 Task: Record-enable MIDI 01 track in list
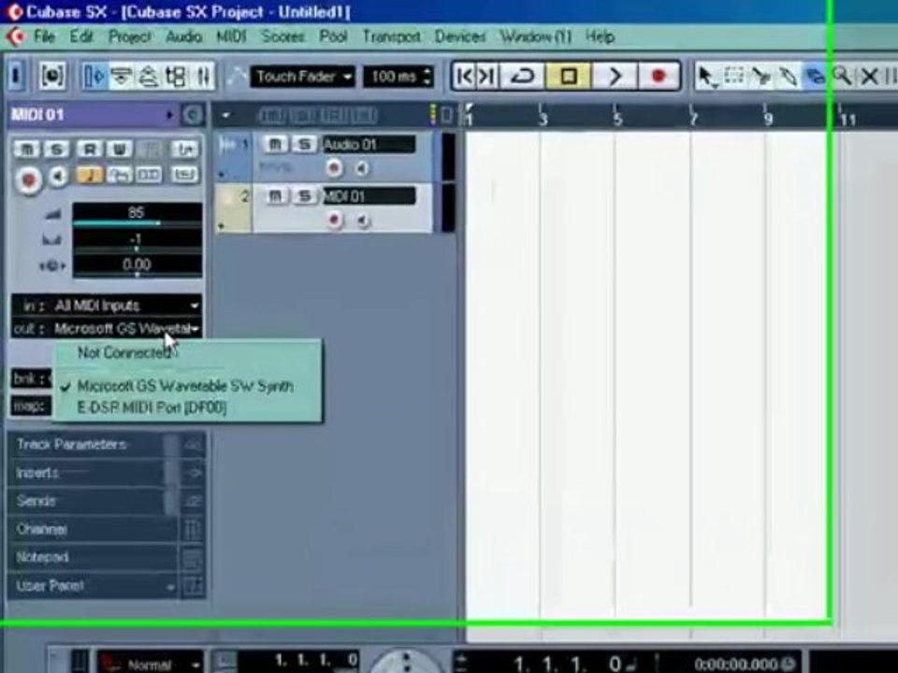(334, 221)
